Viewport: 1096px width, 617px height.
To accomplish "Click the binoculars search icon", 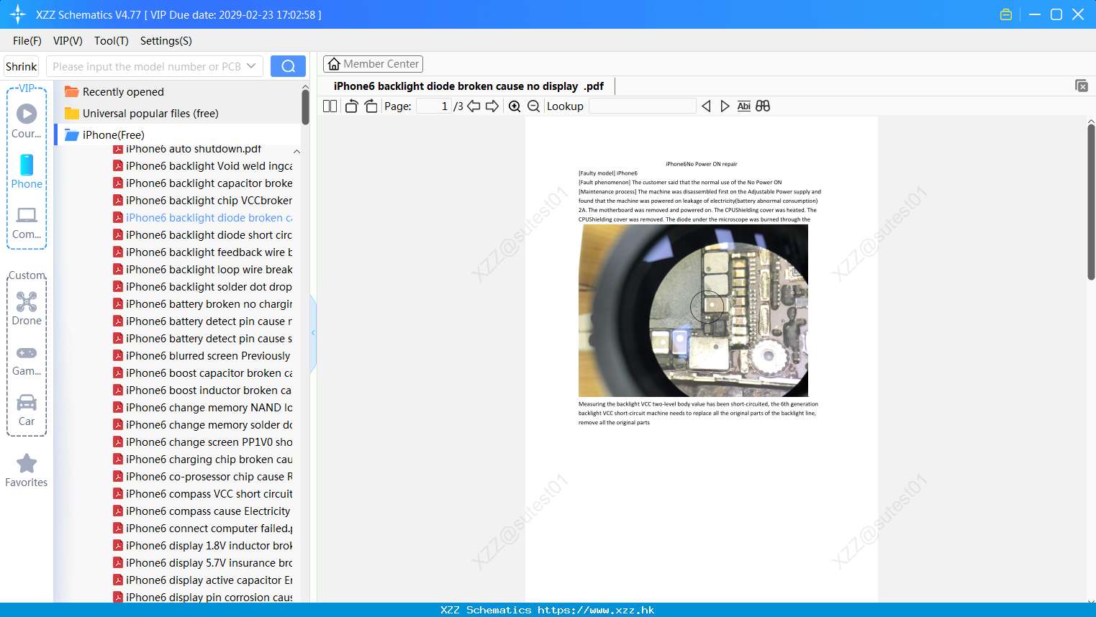I will point(763,106).
